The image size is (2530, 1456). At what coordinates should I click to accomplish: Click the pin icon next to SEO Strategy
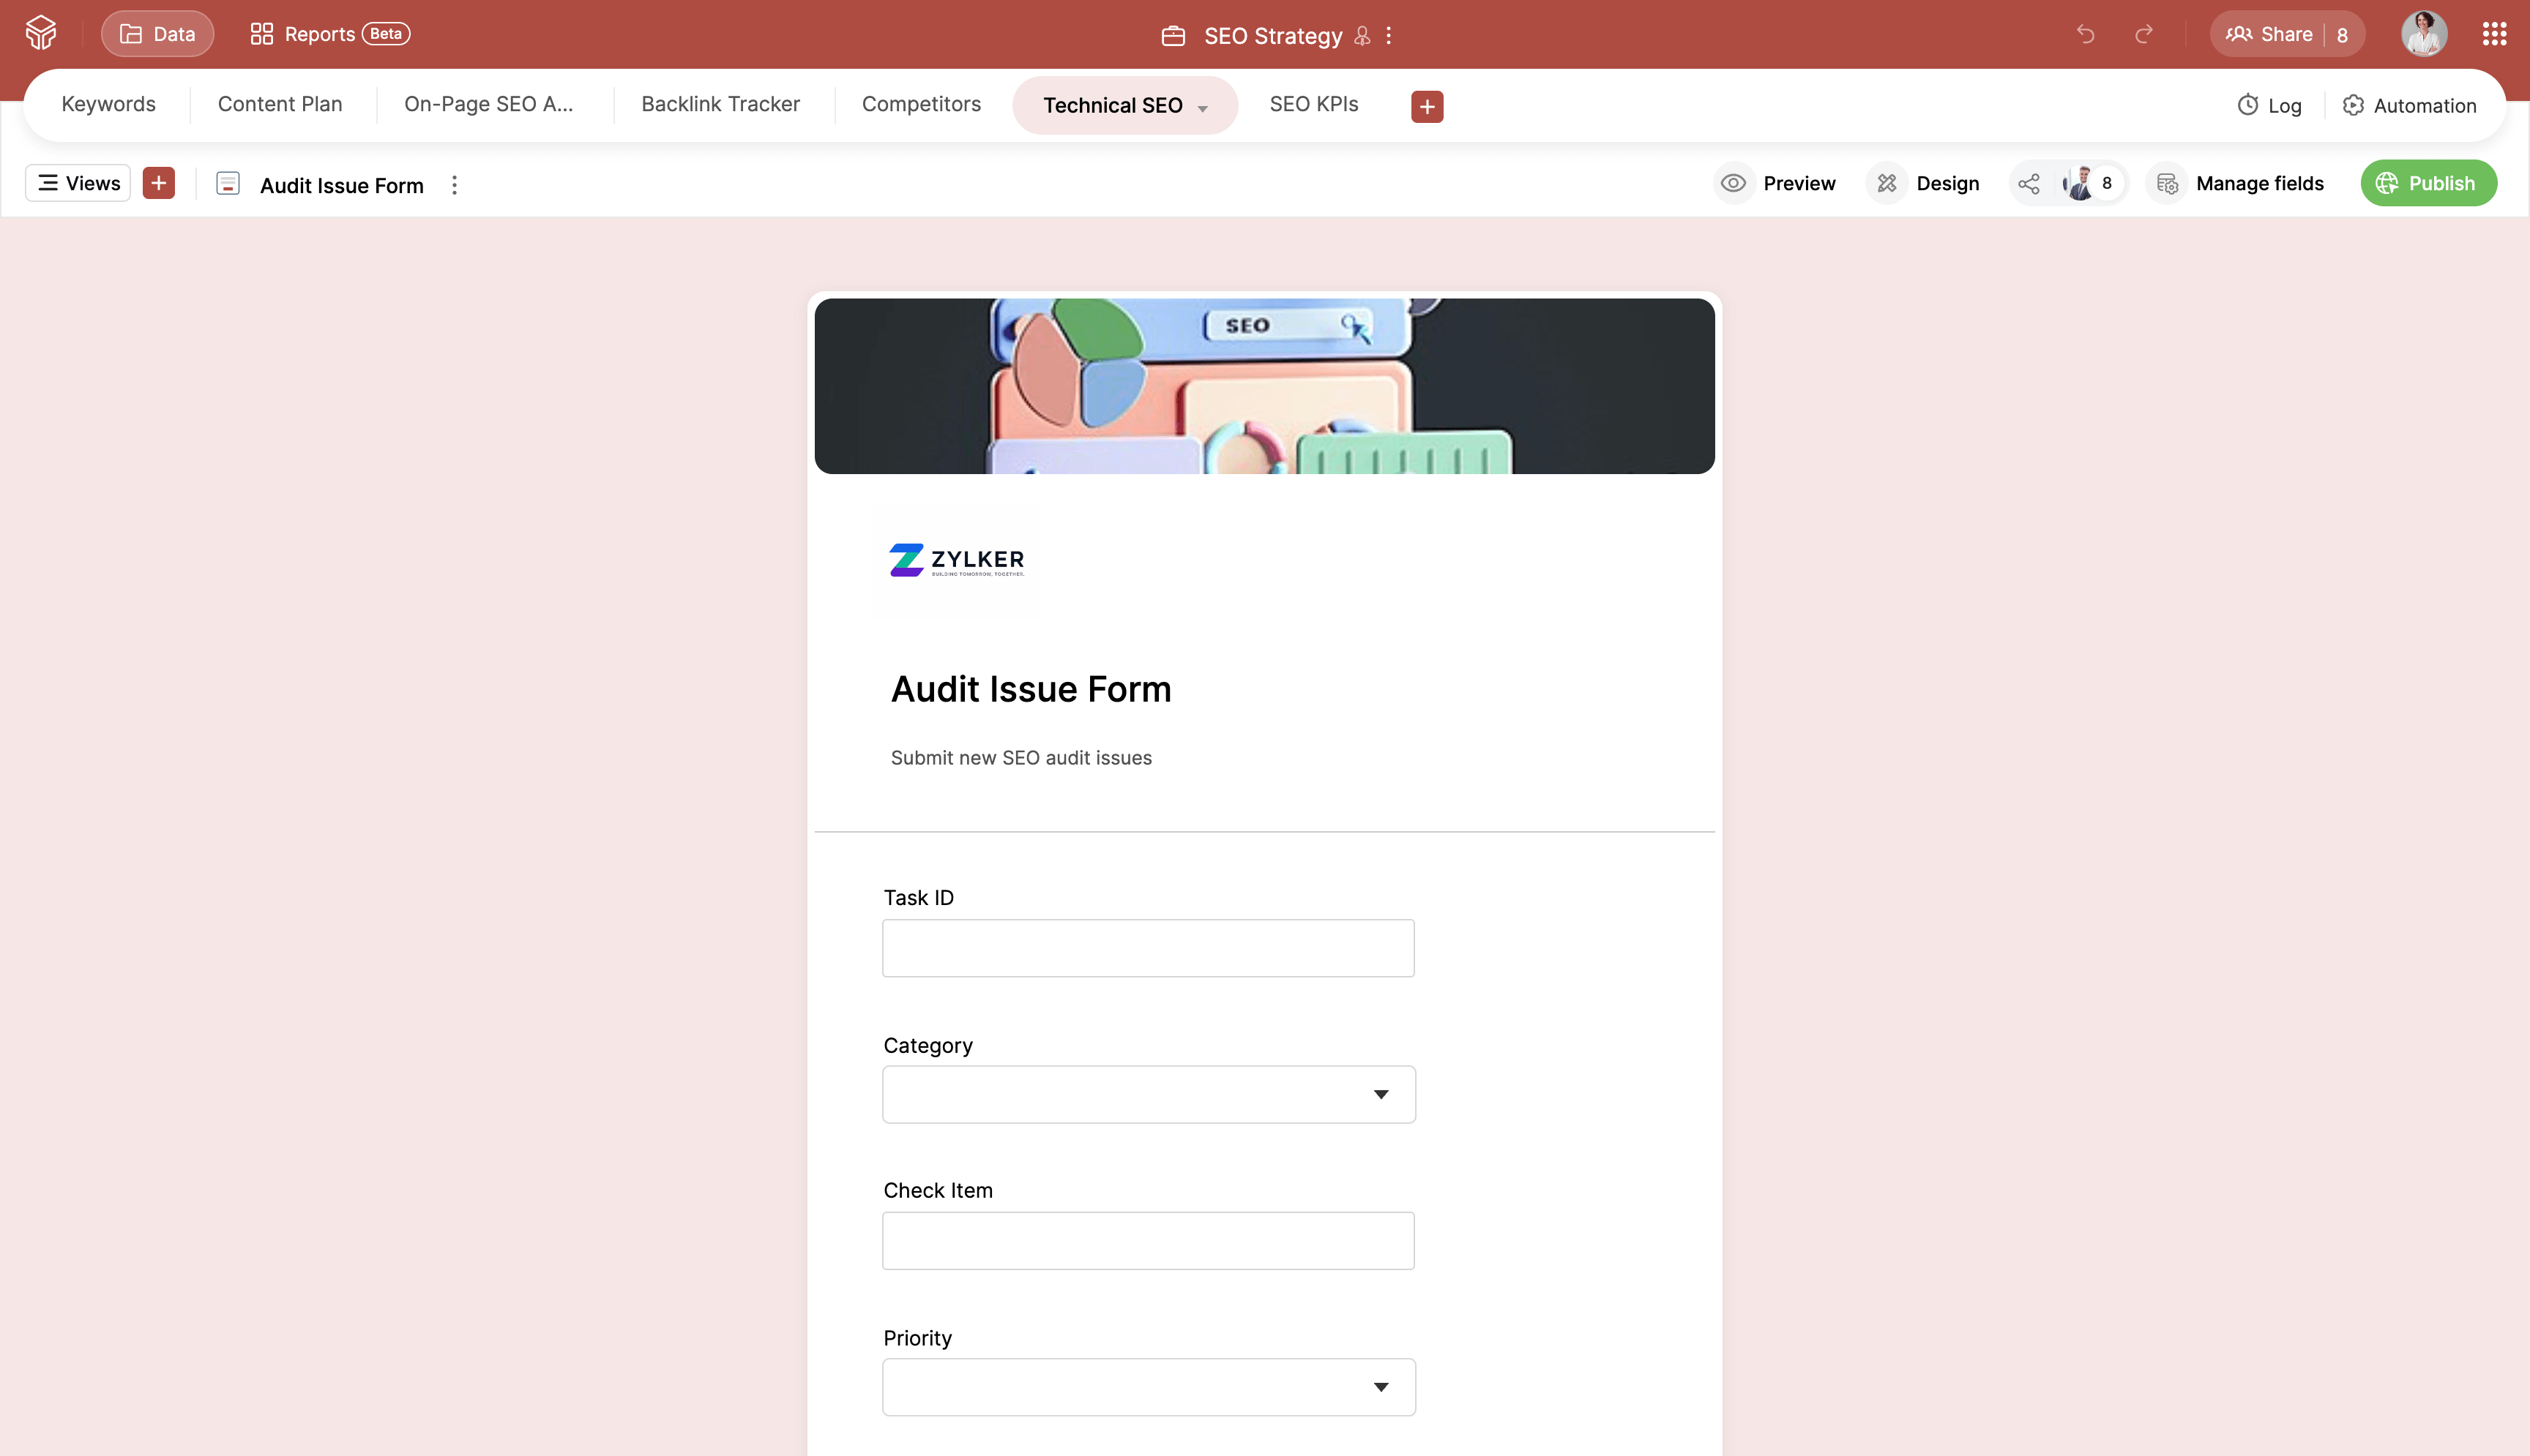1362,36
